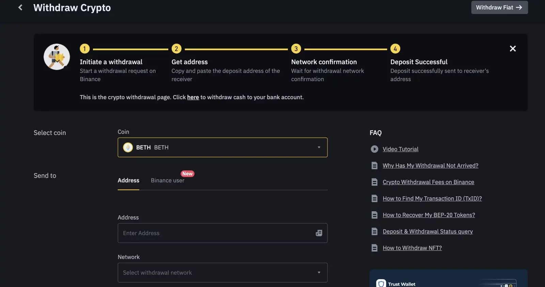Open the Video Tutorial link
545x287 pixels.
tap(401, 149)
